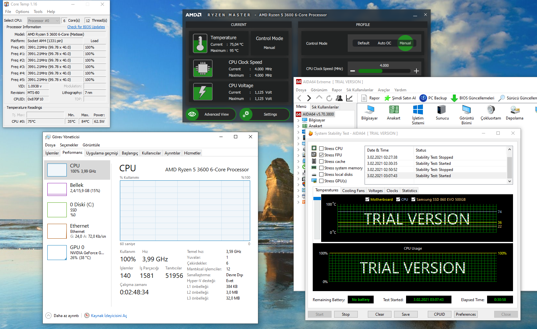
Task: Click Kaynak İzleyicisi icon in Task Manager
Action: [87, 315]
